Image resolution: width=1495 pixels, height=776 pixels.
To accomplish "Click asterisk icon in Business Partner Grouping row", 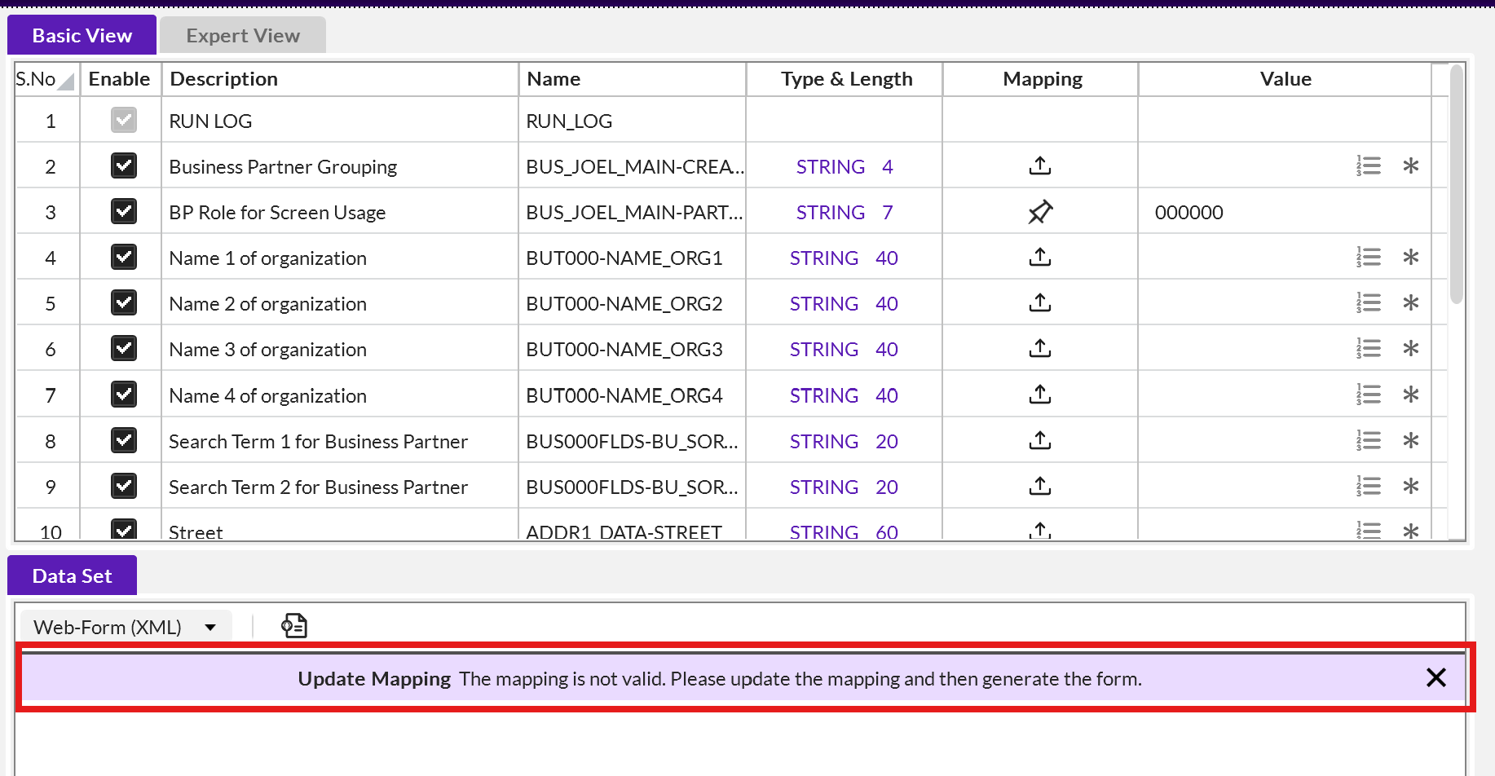I will click(x=1411, y=166).
